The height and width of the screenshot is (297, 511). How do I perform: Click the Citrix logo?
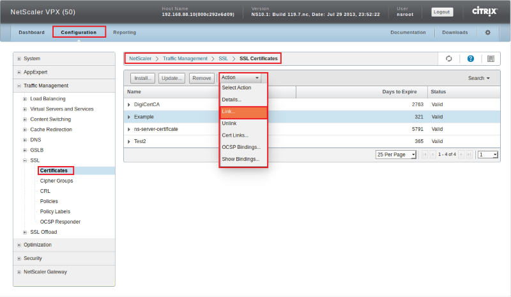(484, 11)
